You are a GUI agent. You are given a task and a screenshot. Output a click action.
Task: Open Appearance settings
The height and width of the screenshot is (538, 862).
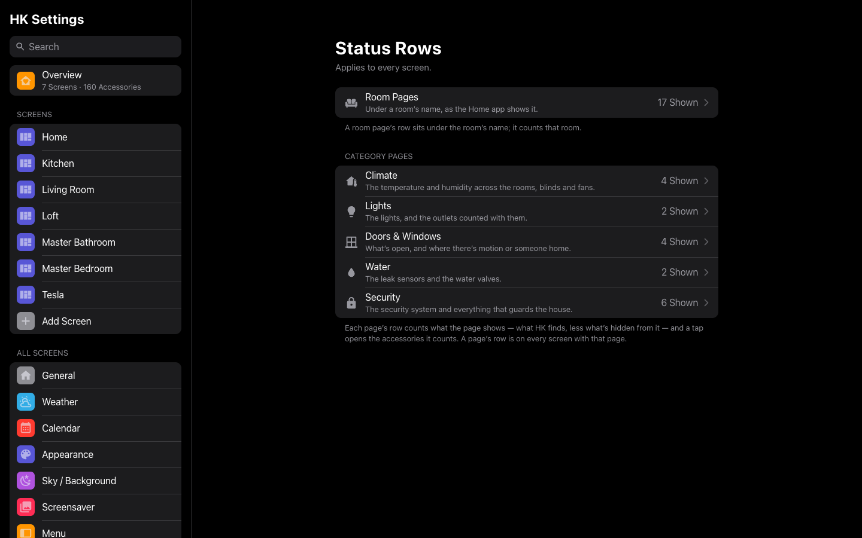(95, 454)
